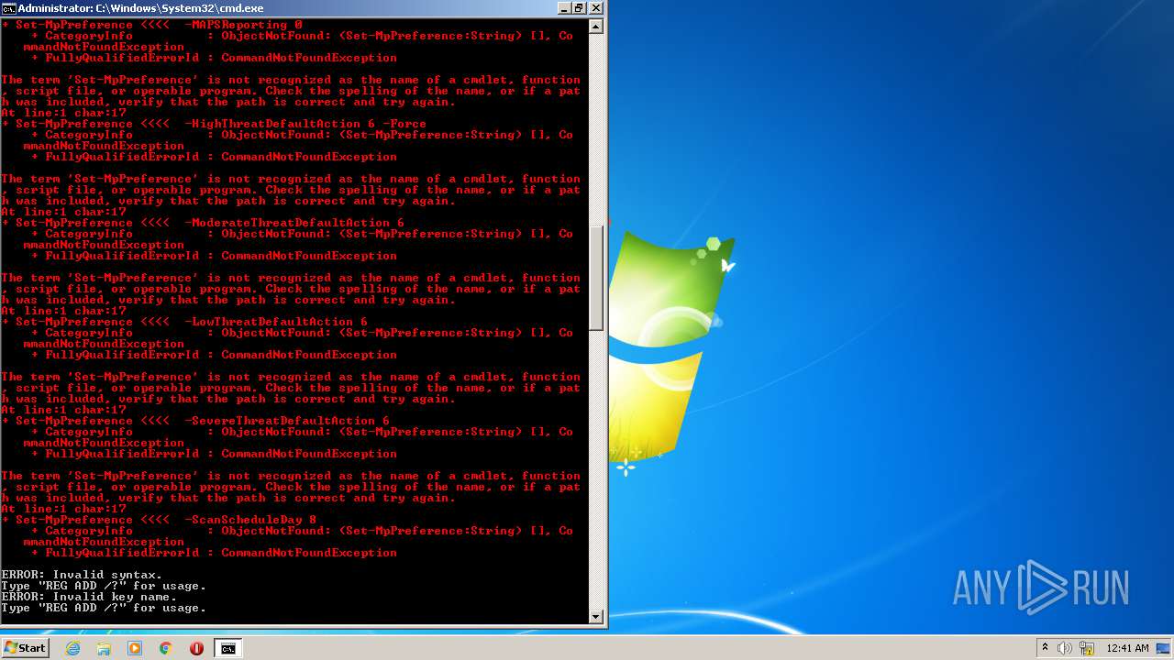Click the clock showing 12:41 AM
Image resolution: width=1174 pixels, height=660 pixels.
coord(1127,648)
